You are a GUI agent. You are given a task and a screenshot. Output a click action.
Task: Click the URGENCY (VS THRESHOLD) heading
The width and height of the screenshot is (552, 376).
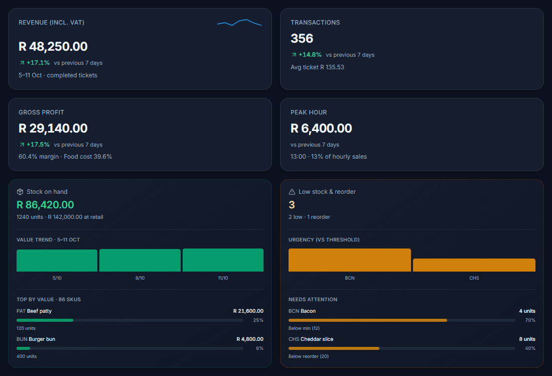coord(324,240)
